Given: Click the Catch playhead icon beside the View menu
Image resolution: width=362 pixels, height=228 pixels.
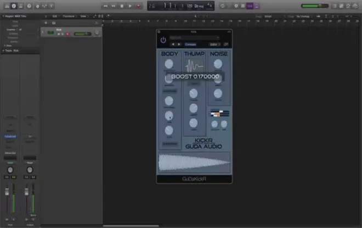Looking at the screenshot, I should 108,16.
